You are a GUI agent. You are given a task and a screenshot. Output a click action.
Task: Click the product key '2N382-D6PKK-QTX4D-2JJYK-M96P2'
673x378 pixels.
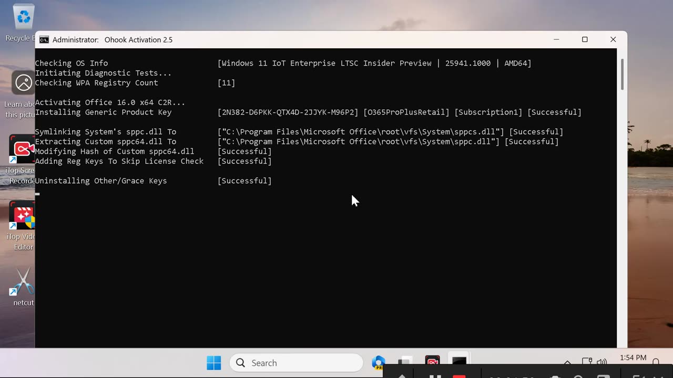pyautogui.click(x=288, y=112)
